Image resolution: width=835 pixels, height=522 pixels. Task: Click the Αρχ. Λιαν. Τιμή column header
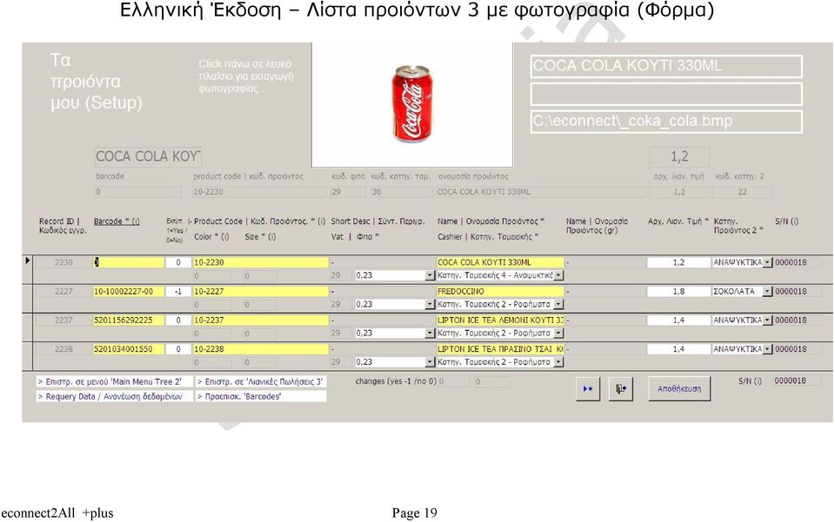pyautogui.click(x=678, y=221)
